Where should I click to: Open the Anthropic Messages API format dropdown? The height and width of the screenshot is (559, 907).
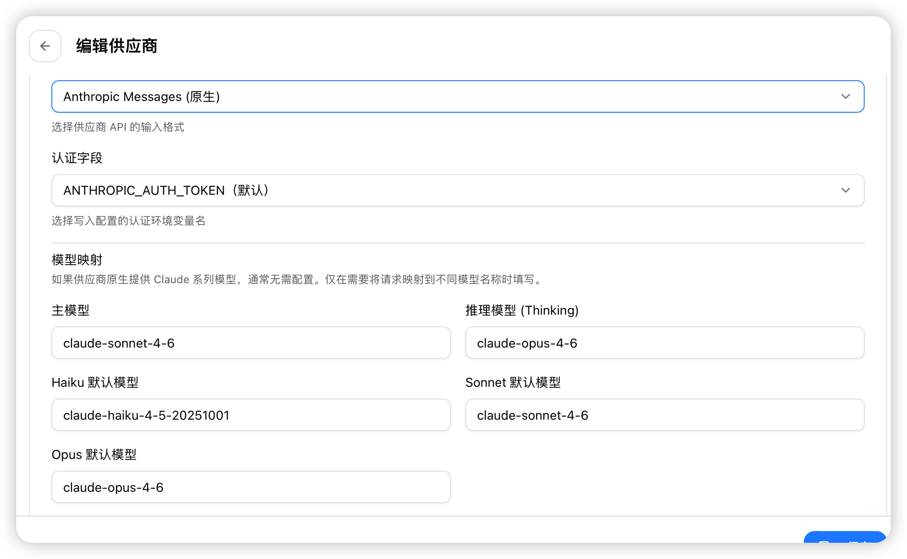pyautogui.click(x=458, y=96)
